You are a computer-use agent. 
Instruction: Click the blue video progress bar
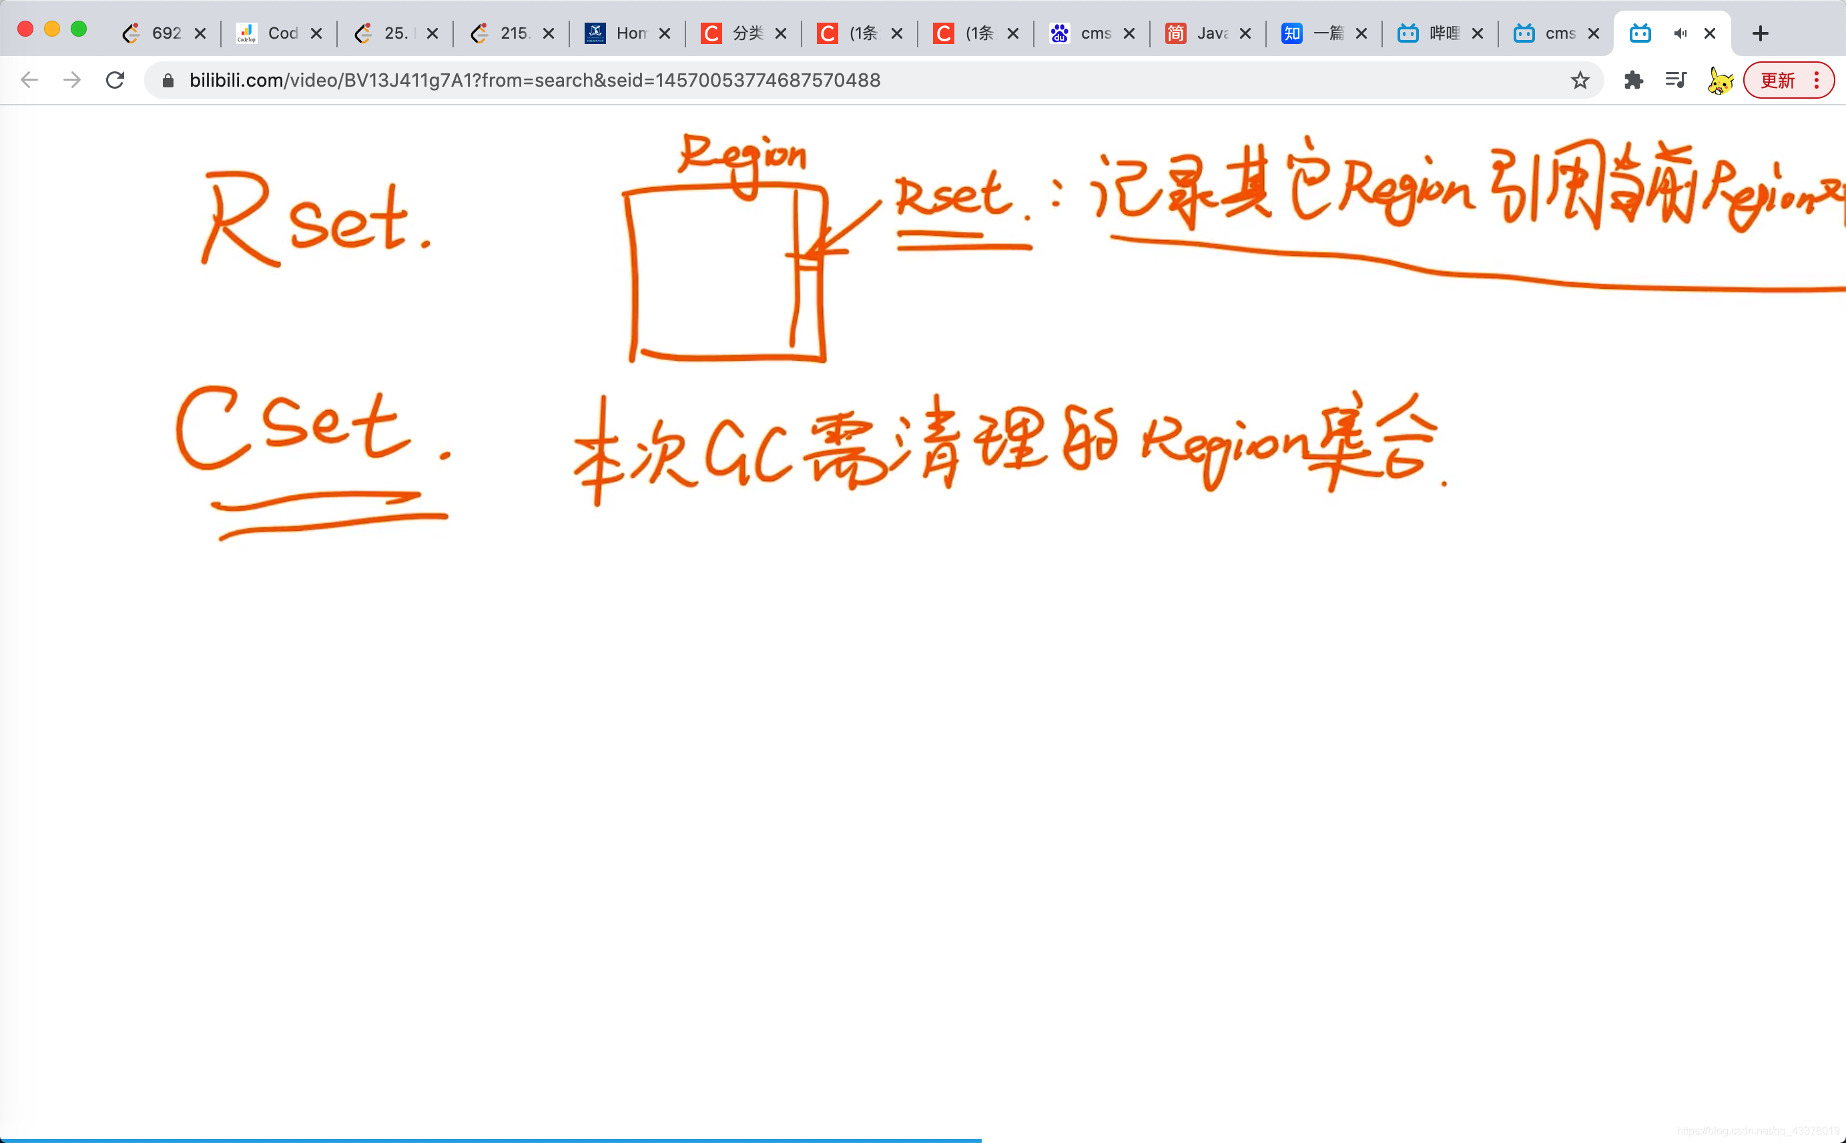491,1139
